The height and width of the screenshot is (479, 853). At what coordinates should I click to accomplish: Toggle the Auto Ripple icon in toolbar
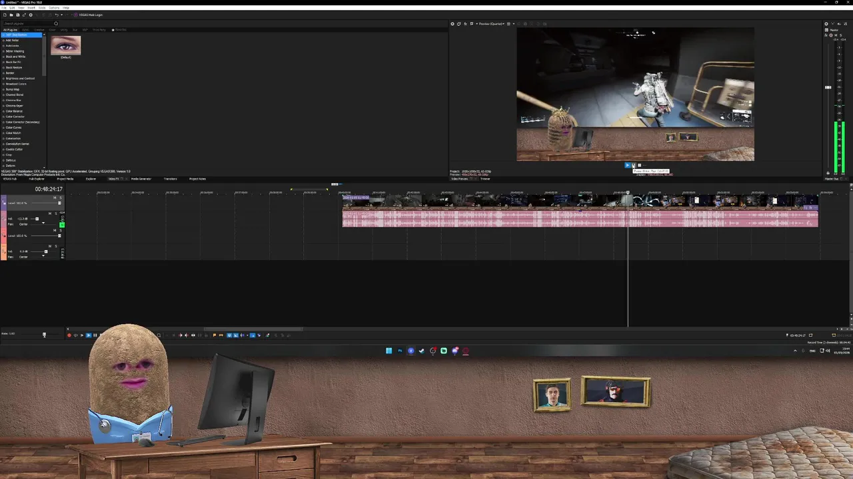(x=243, y=335)
